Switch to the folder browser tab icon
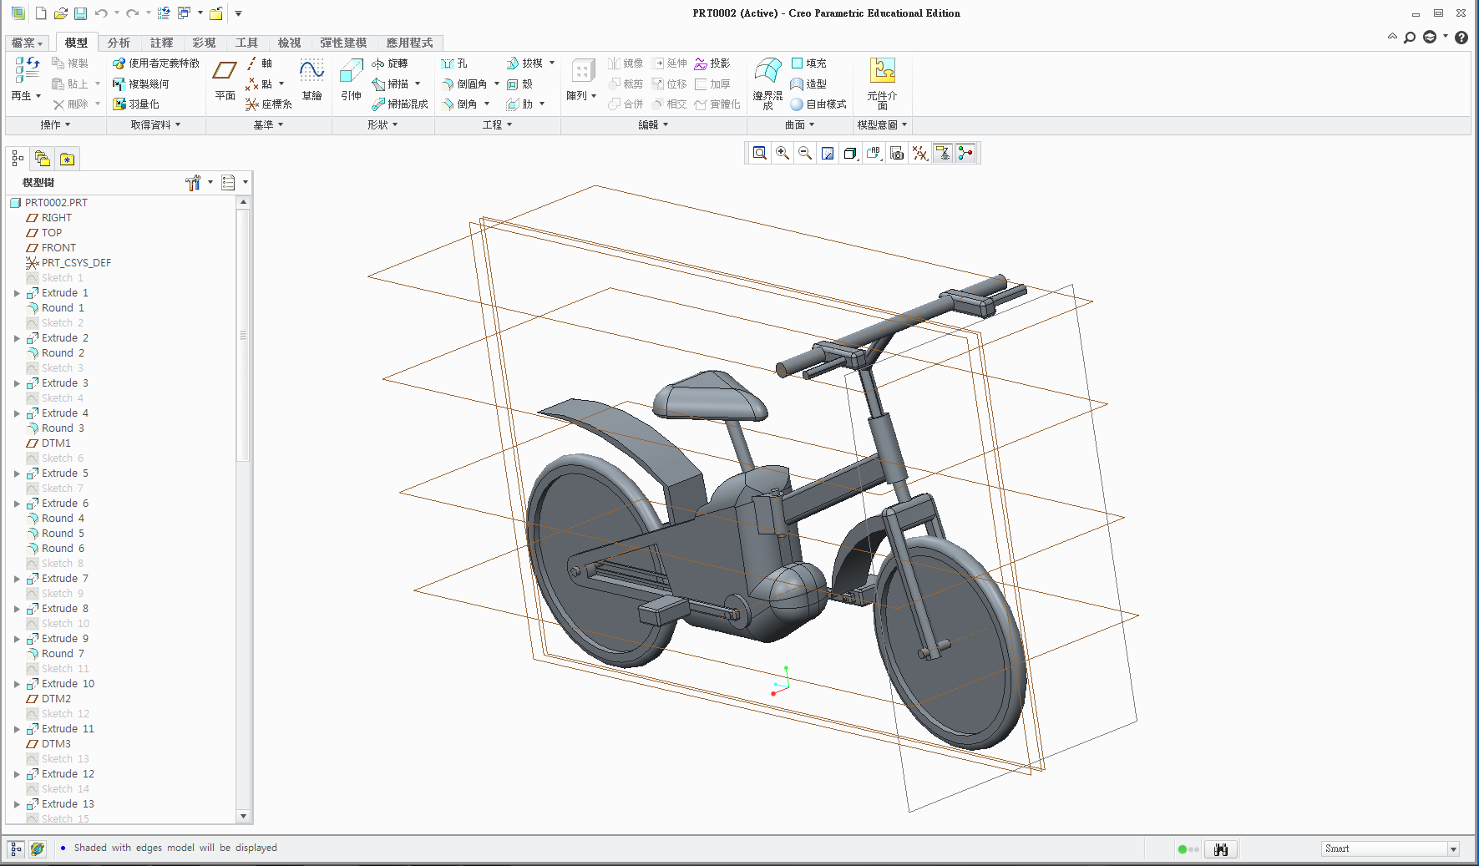Image resolution: width=1479 pixels, height=866 pixels. click(x=43, y=159)
